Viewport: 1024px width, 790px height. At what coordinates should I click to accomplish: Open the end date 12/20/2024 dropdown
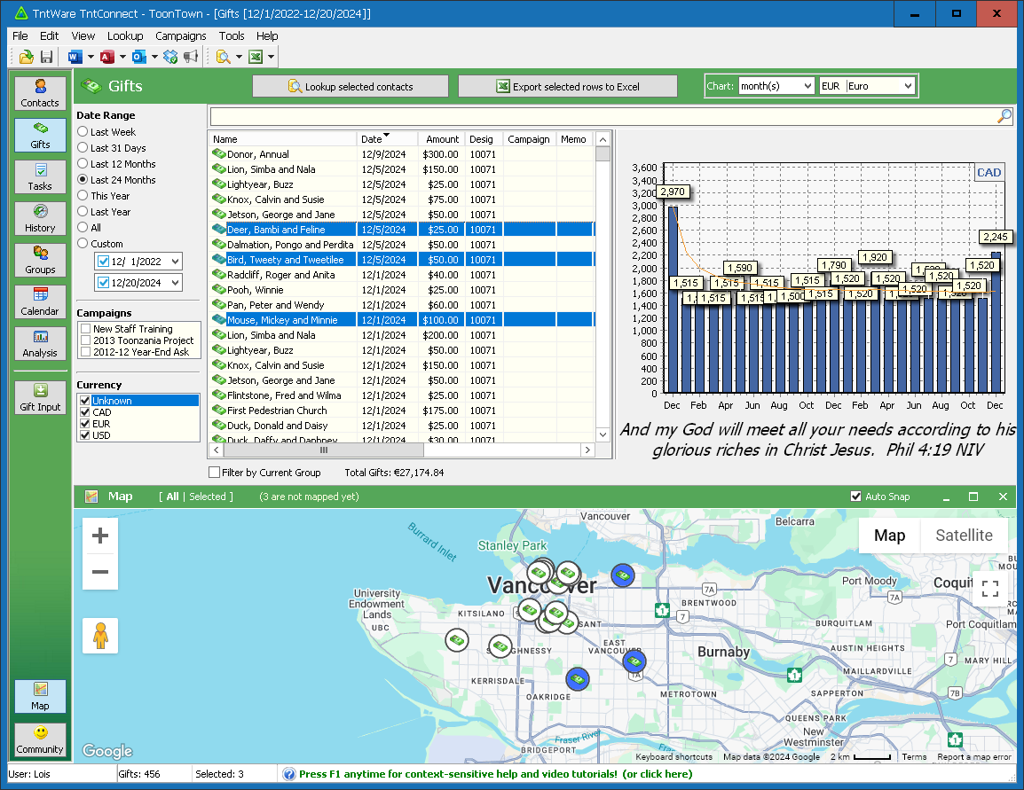click(x=175, y=283)
